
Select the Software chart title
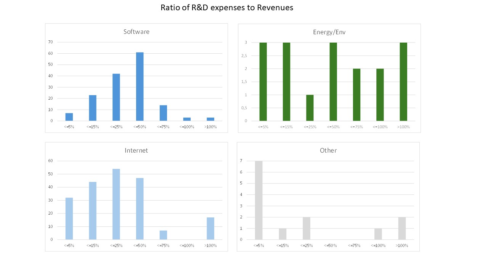136,32
